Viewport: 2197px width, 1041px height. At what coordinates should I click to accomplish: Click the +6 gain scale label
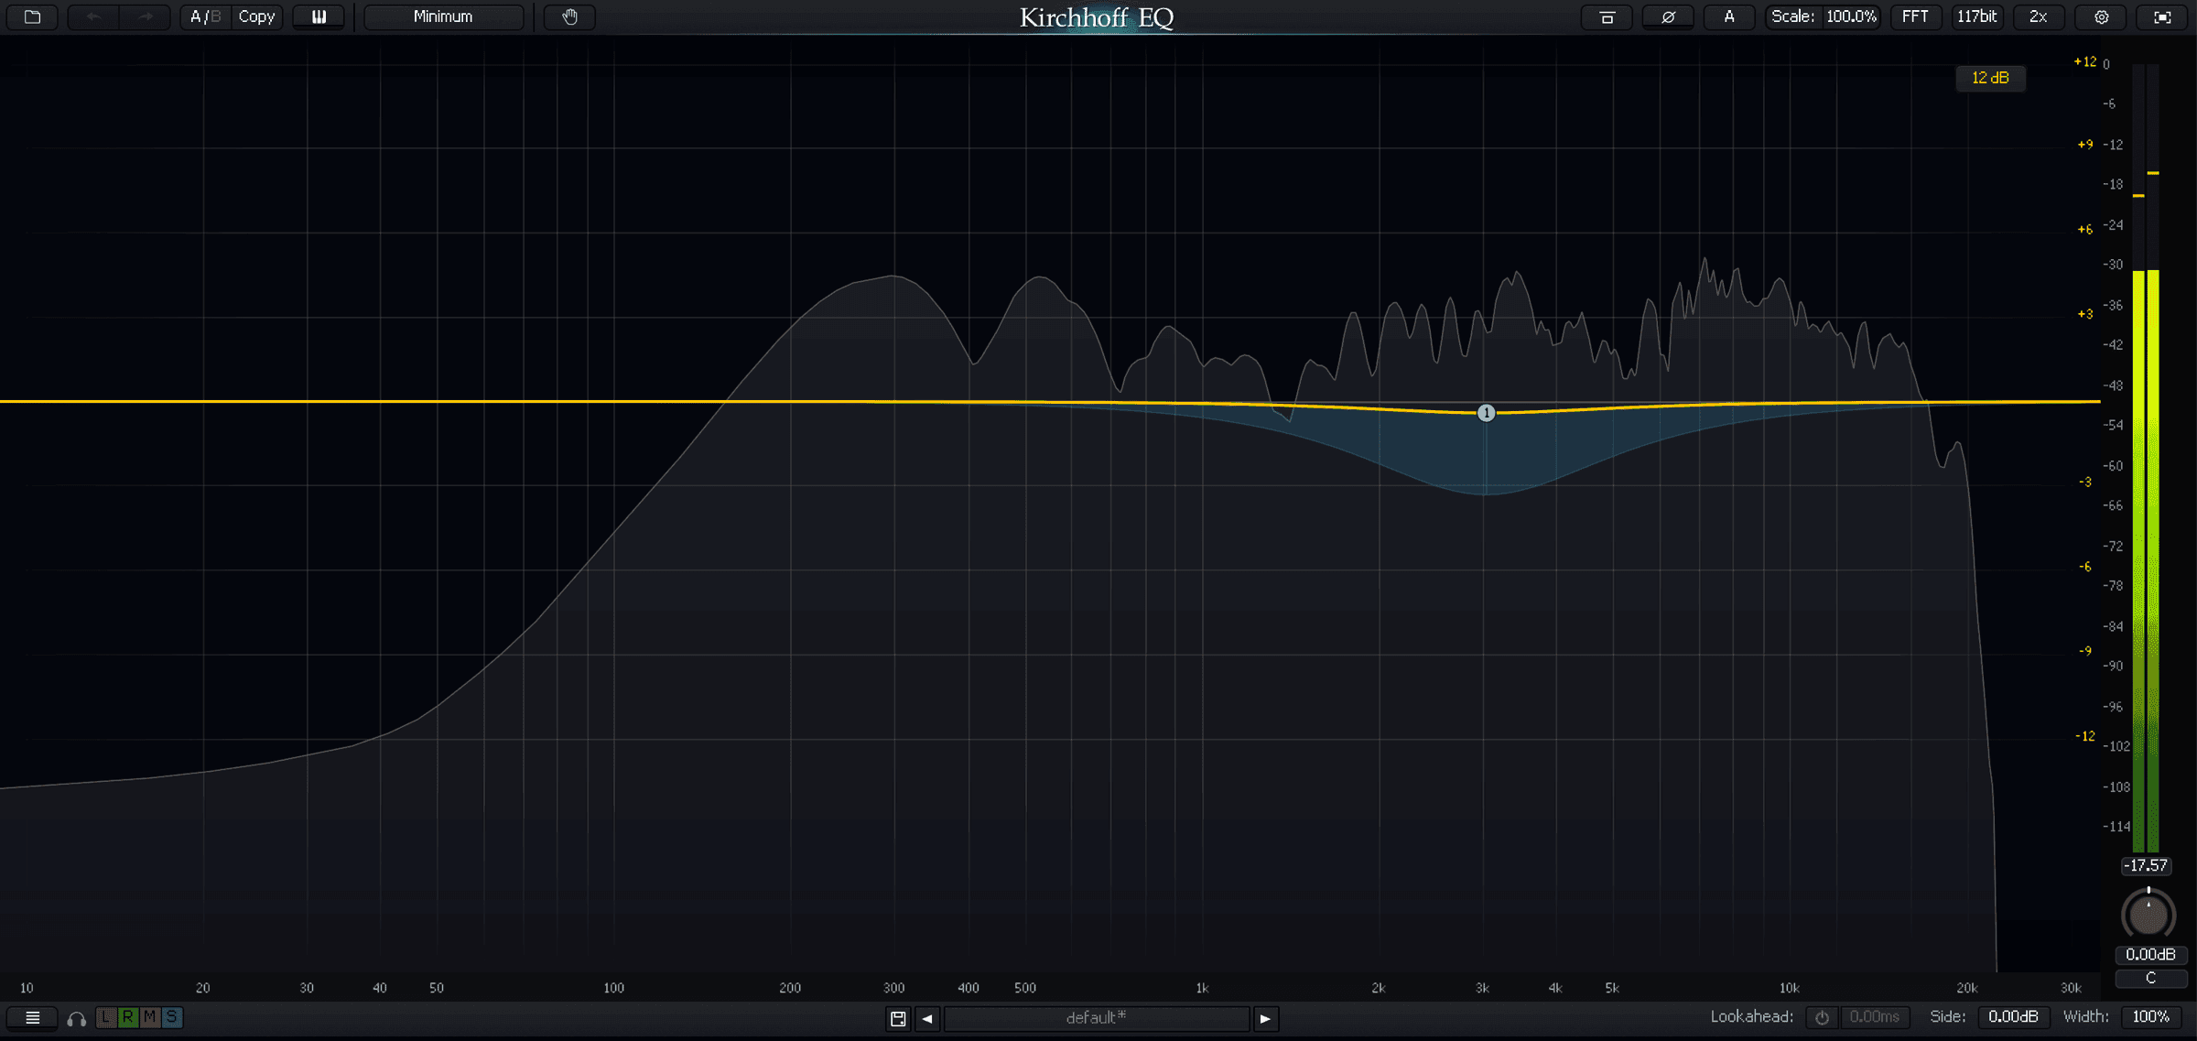[2084, 229]
